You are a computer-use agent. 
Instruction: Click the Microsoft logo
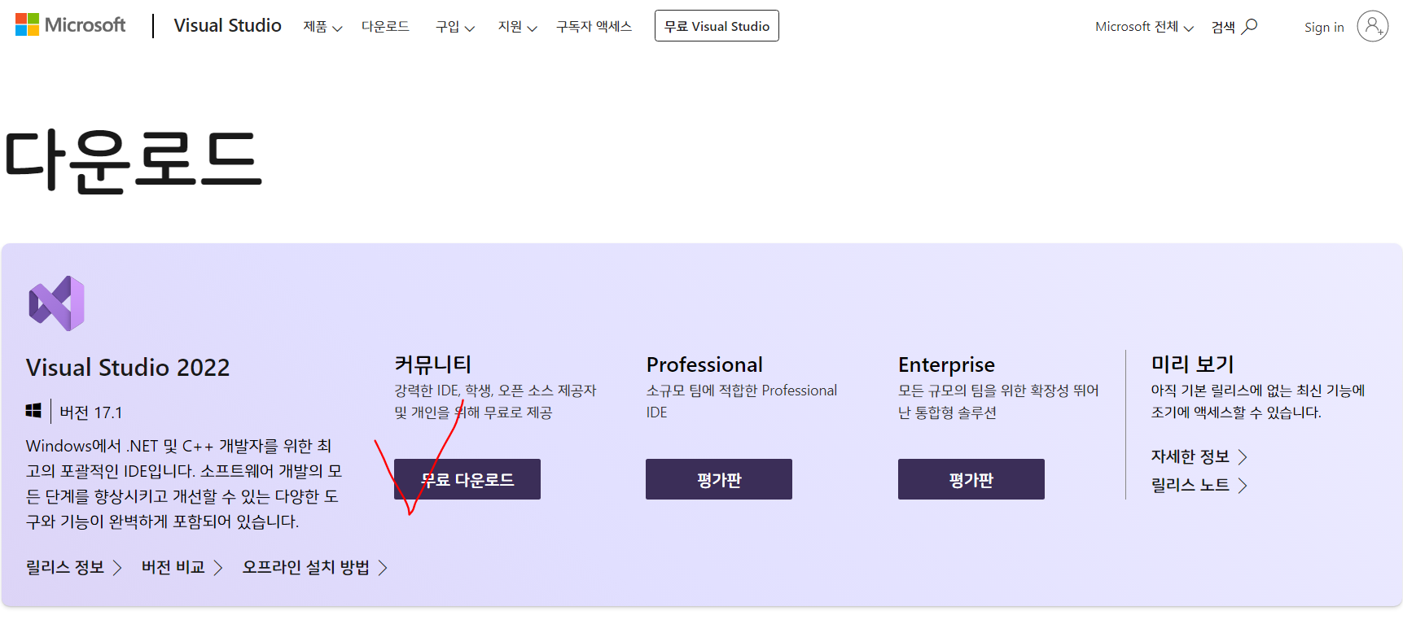tap(71, 25)
